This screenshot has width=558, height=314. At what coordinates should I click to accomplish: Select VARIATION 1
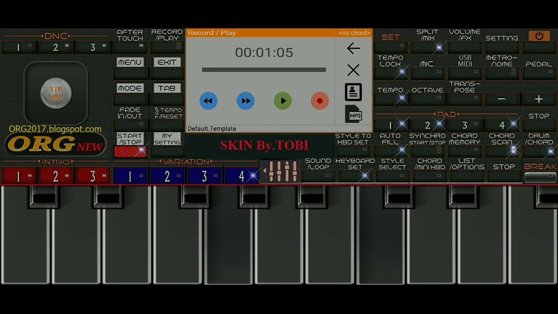pos(130,176)
